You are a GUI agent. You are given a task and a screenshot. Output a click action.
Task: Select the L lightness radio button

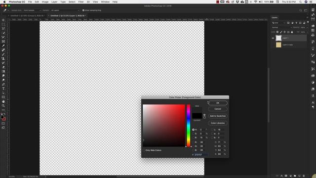212,130
